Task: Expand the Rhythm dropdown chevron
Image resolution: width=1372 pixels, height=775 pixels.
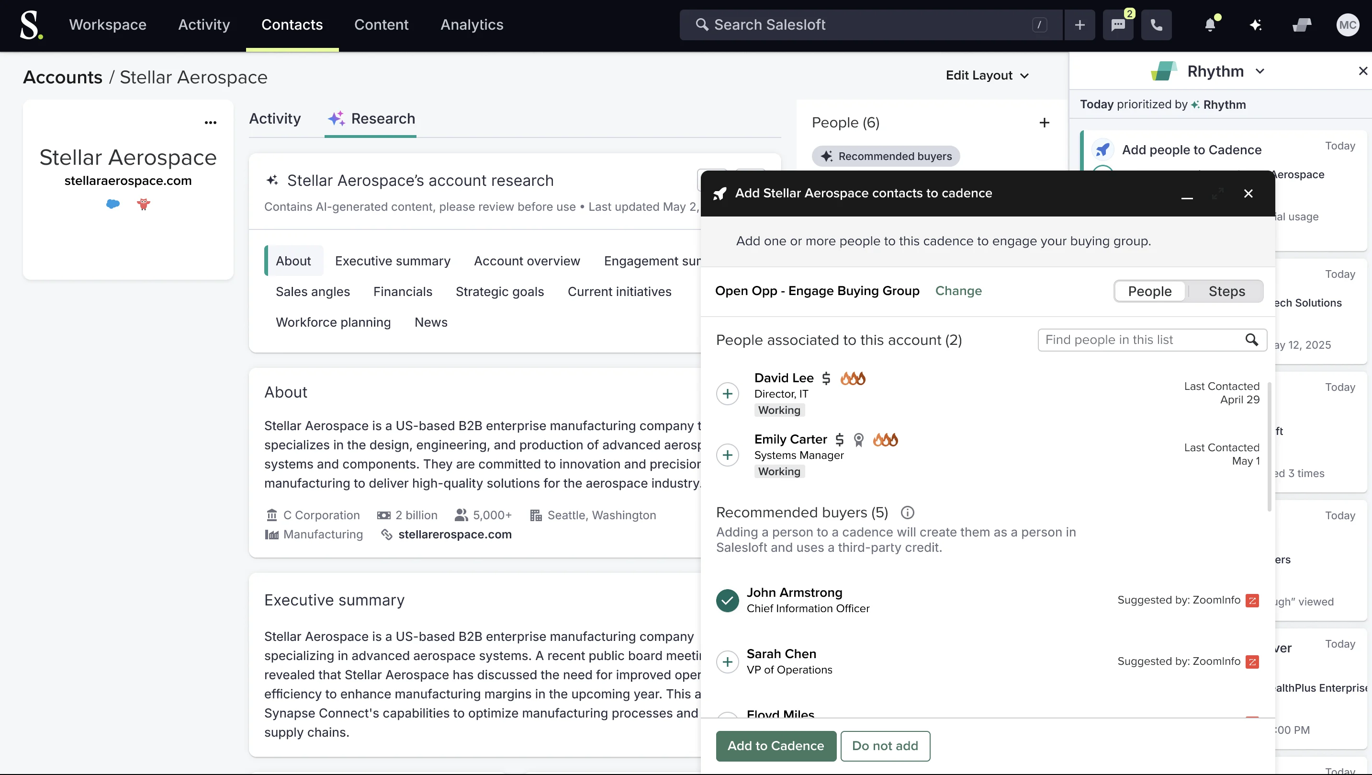Action: 1260,71
